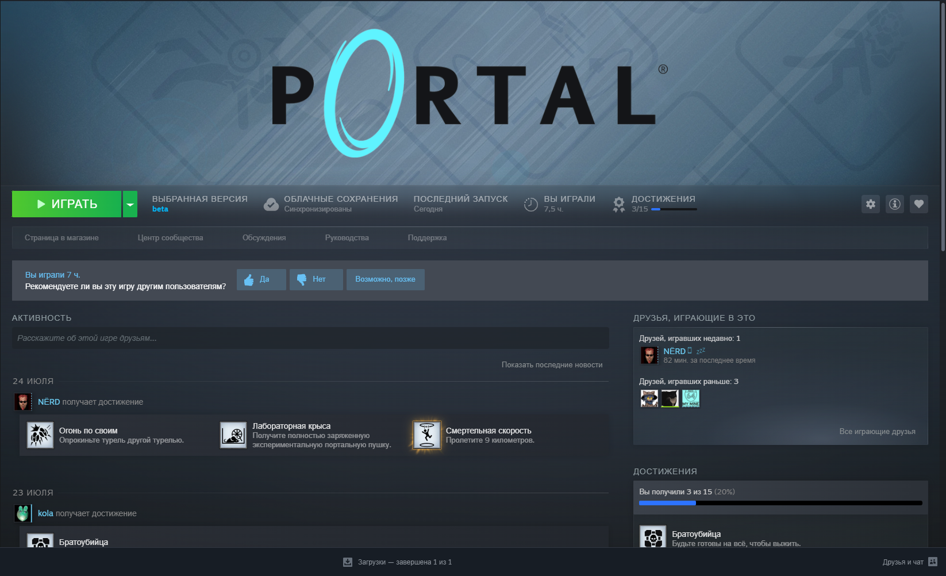Open Обсуждения tab
Viewport: 946px width, 576px height.
click(264, 238)
